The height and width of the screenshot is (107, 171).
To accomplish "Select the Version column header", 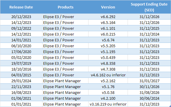I will pos(108,7).
